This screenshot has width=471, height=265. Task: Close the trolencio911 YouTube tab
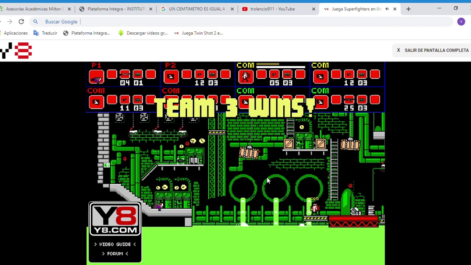(314, 9)
